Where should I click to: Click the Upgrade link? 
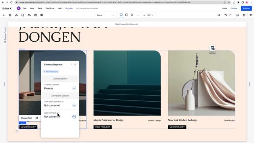pyautogui.click(x=69, y=8)
